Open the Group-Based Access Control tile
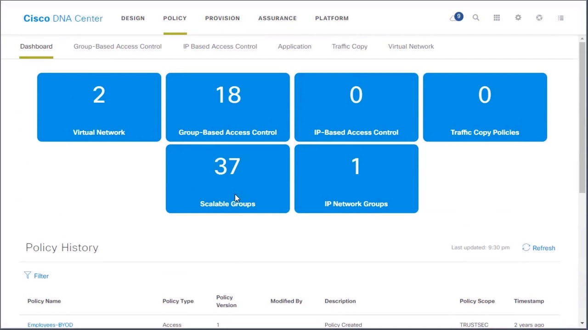 228,107
